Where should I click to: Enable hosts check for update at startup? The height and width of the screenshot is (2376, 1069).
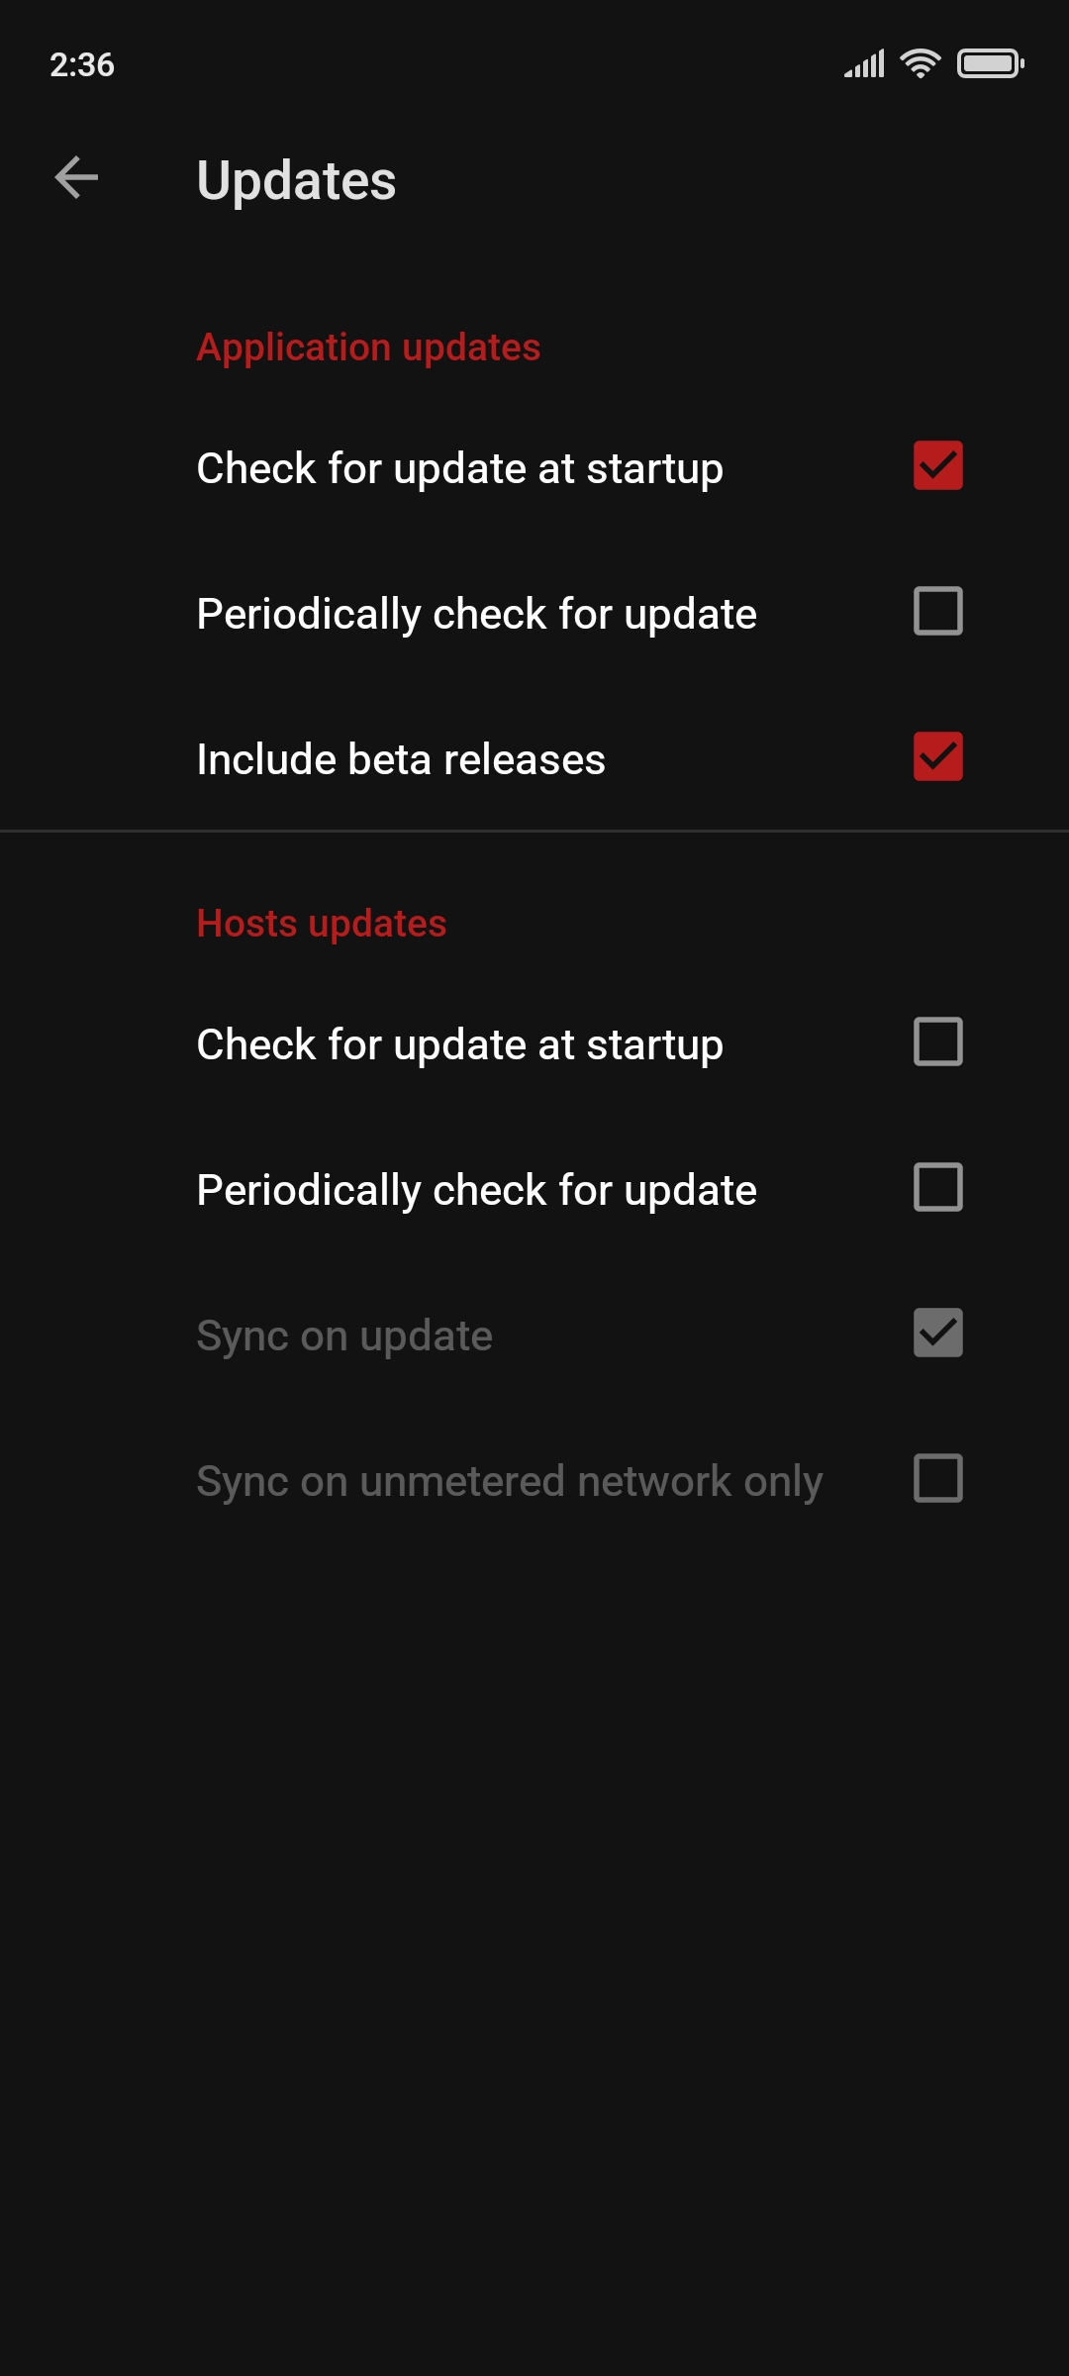936,1041
